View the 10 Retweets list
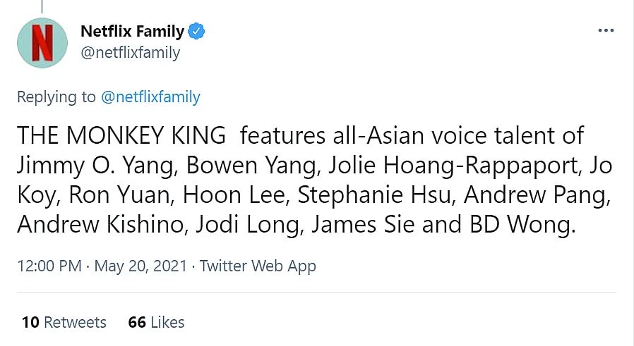634x346 pixels. coord(64,322)
